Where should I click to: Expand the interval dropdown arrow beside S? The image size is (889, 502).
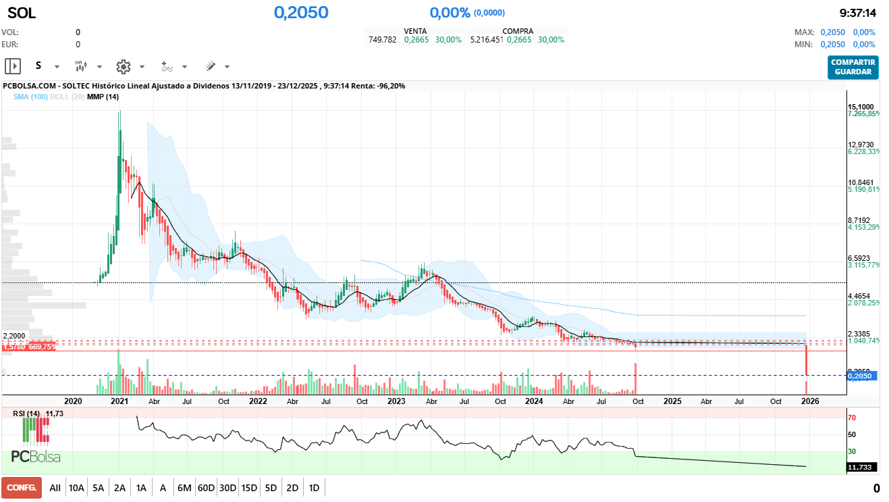point(57,67)
